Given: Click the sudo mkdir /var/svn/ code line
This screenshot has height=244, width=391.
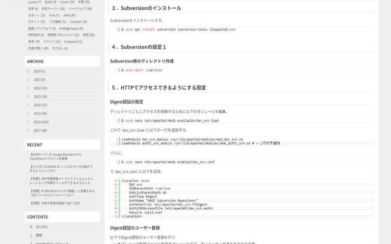Looking at the screenshot, I should [x=142, y=70].
